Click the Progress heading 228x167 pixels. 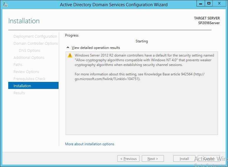coord(72,35)
